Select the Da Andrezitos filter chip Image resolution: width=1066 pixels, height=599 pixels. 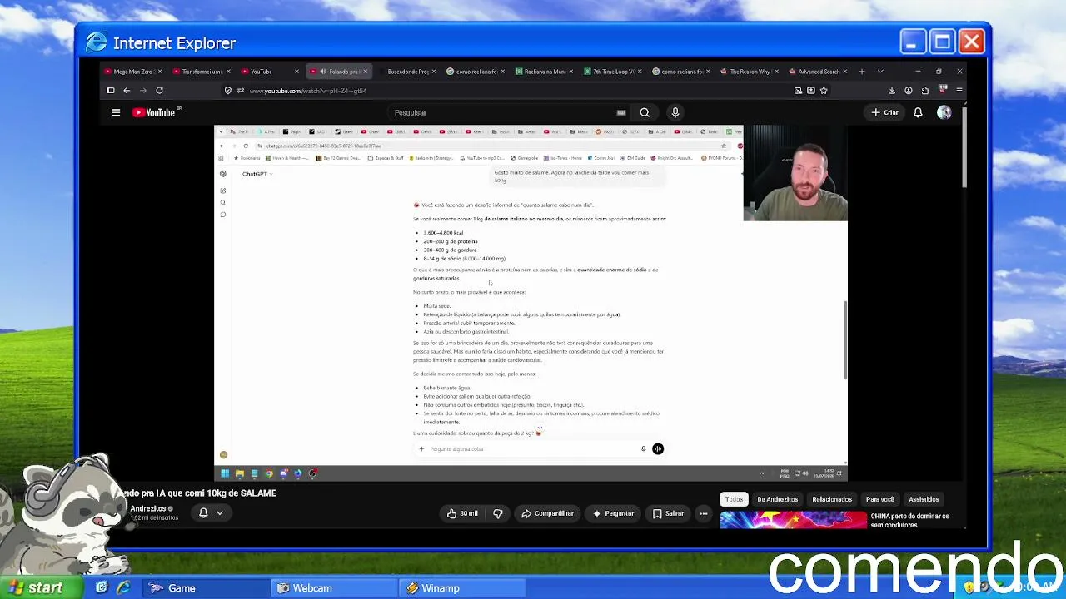click(x=778, y=499)
